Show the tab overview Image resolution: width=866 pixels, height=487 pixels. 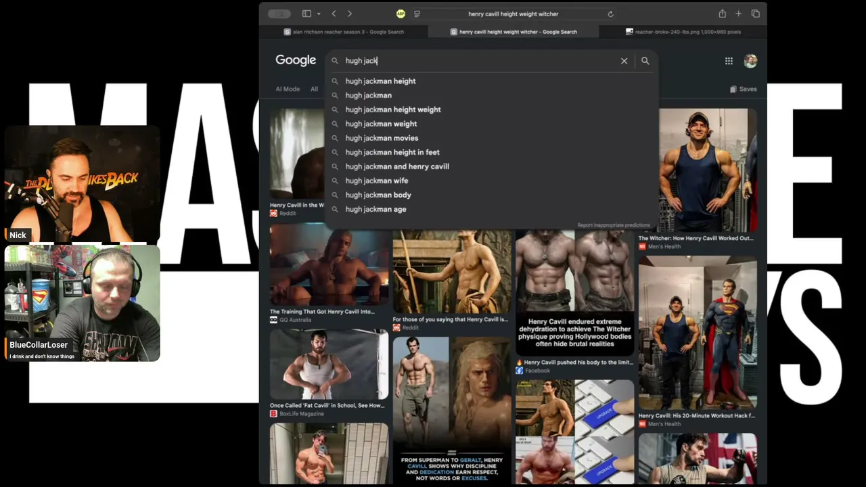tap(755, 14)
